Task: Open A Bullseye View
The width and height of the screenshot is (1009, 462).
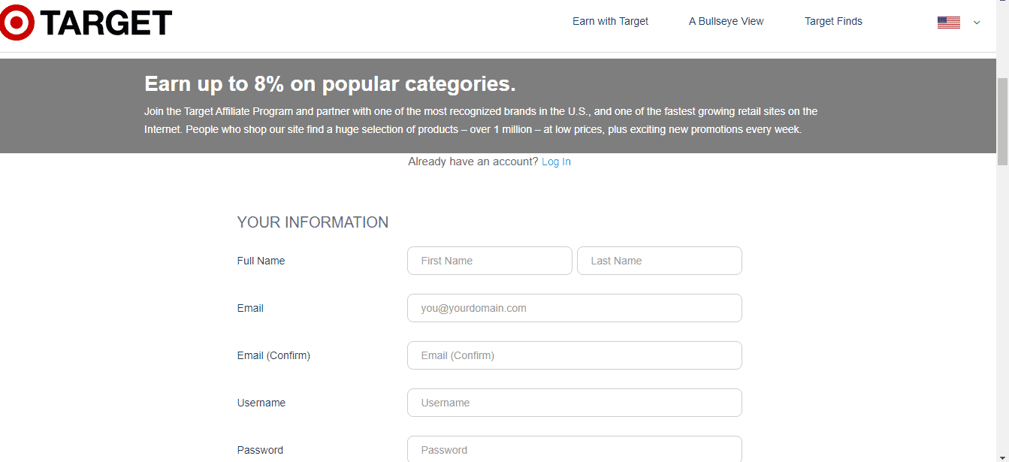Action: click(726, 21)
